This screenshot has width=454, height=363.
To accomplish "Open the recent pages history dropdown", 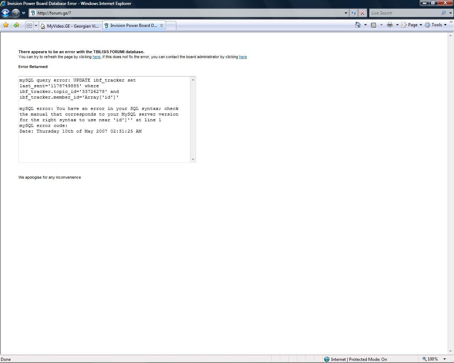I will [x=23, y=13].
